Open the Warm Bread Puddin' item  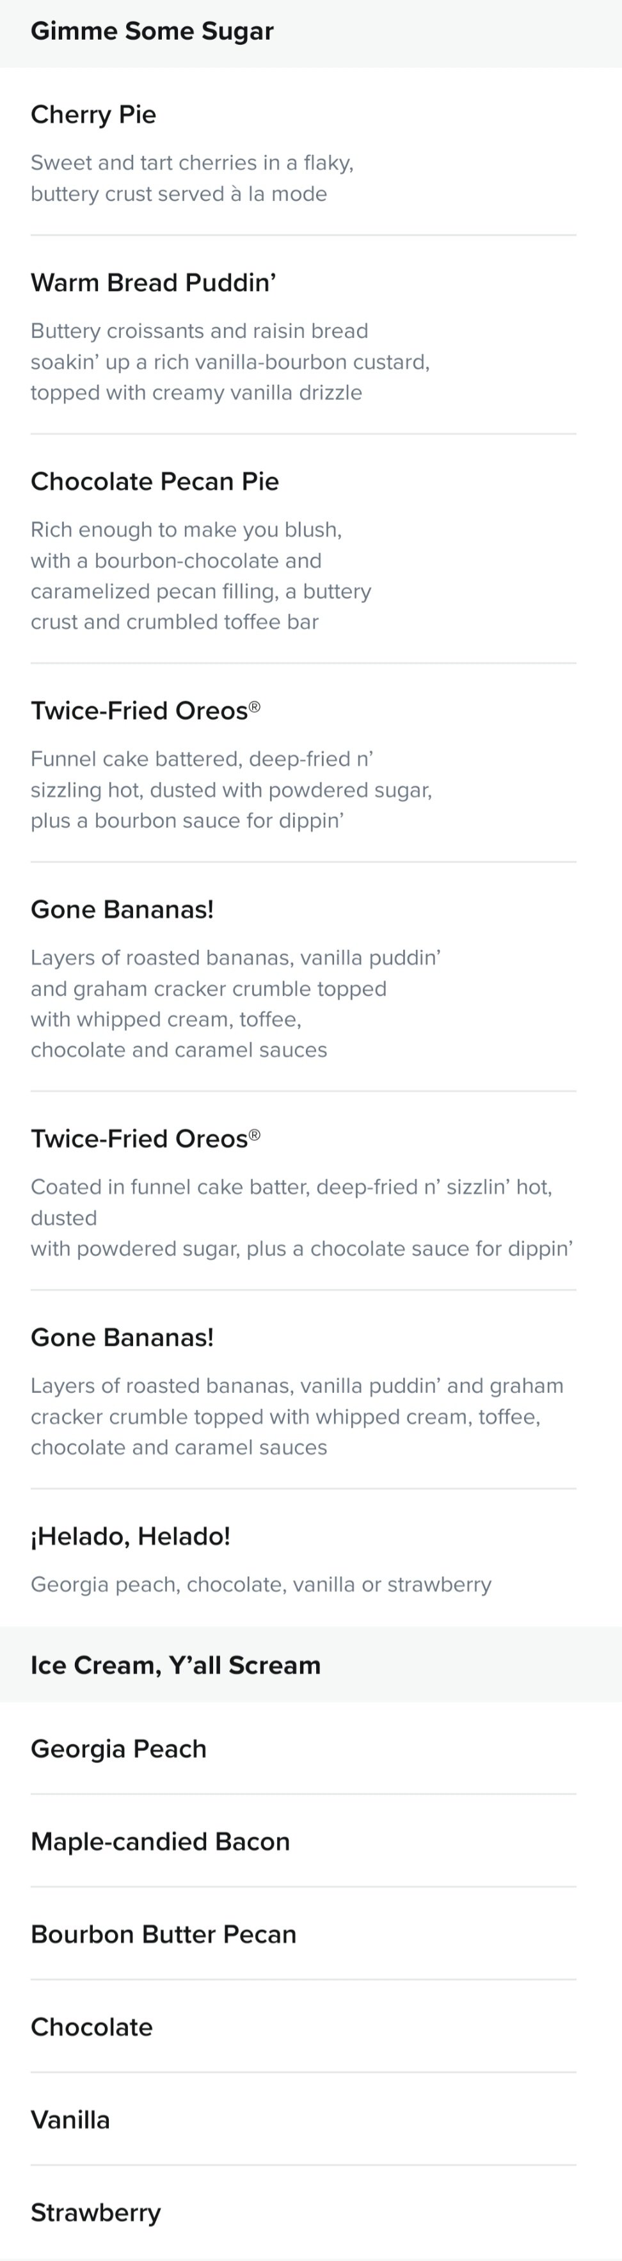pyautogui.click(x=303, y=335)
